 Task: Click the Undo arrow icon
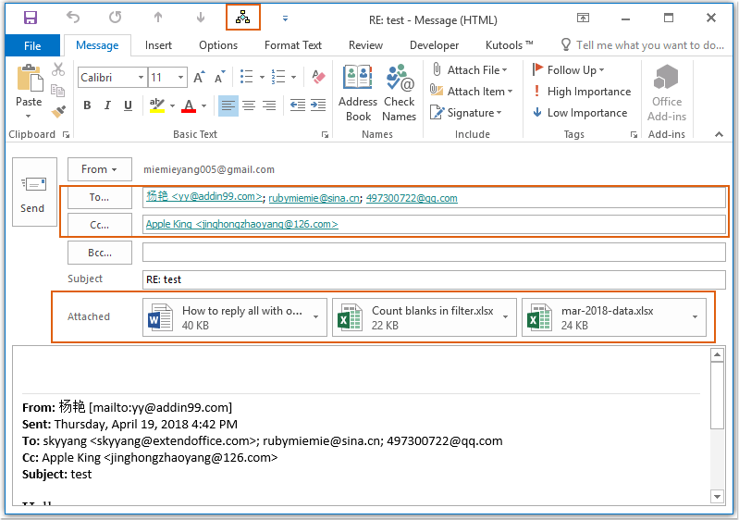point(72,18)
